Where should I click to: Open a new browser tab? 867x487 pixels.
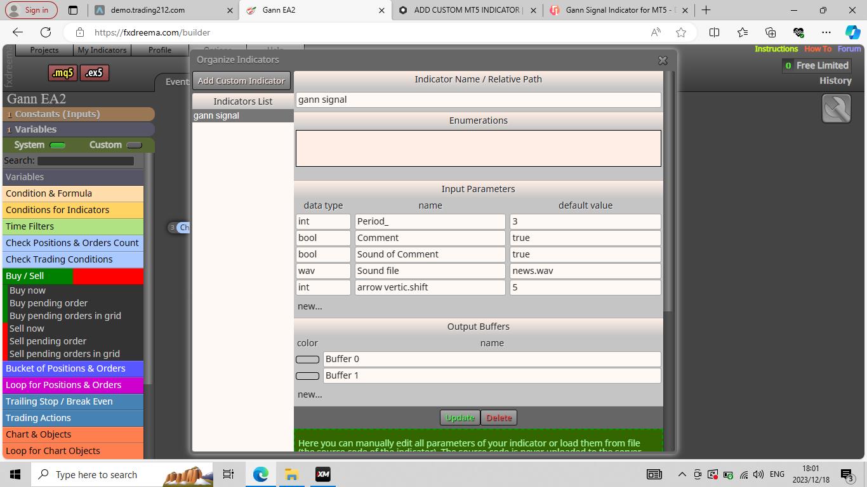[706, 10]
